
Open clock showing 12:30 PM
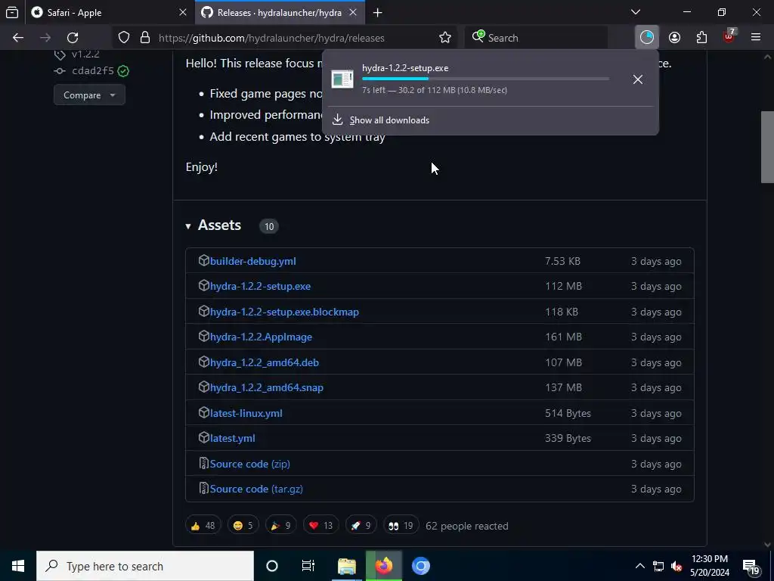click(x=709, y=566)
